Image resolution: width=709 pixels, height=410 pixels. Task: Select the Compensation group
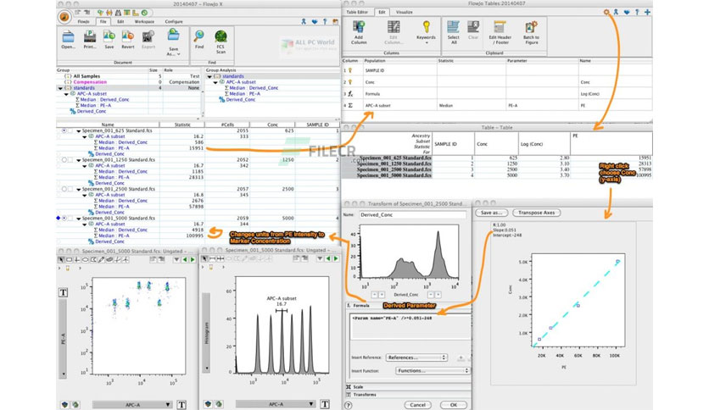(x=90, y=82)
